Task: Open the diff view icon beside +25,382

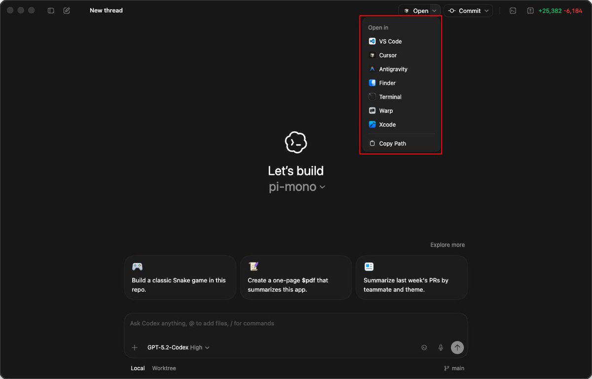Action: 530,10
